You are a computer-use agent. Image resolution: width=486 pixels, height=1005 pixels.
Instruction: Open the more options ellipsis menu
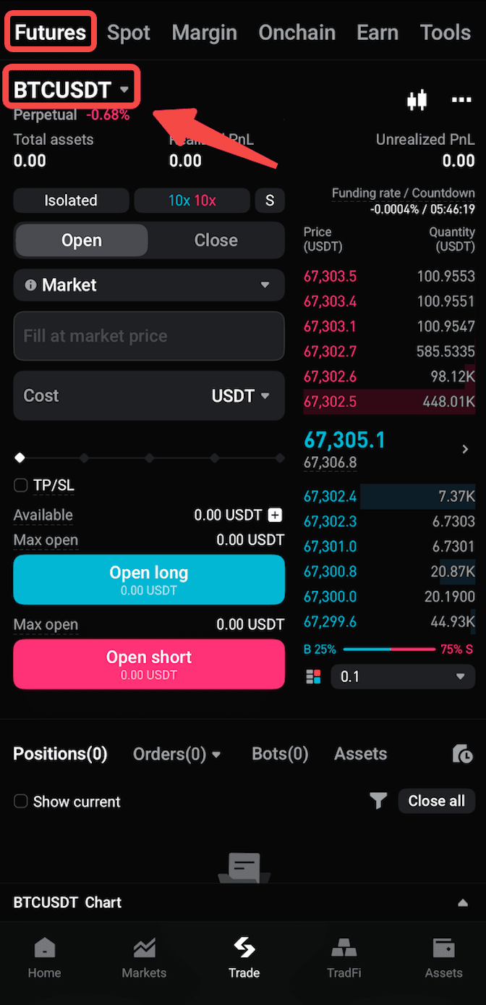click(462, 100)
